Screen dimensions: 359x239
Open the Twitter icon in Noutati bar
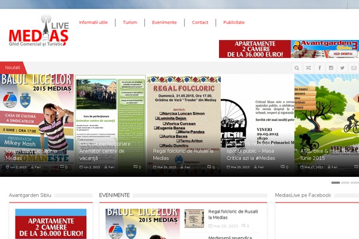(x=342, y=68)
